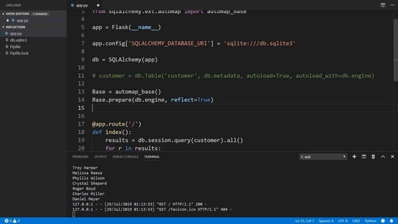The width and height of the screenshot is (398, 224).
Task: Switch to the Problems tab
Action: (x=80, y=157)
